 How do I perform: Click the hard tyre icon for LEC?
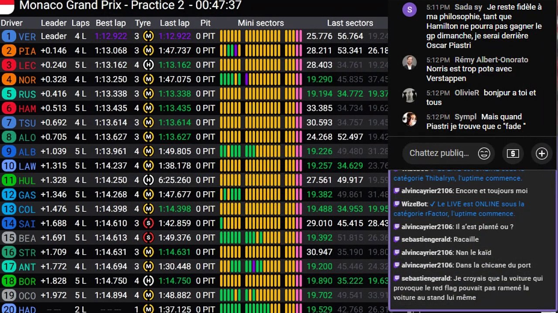point(148,65)
